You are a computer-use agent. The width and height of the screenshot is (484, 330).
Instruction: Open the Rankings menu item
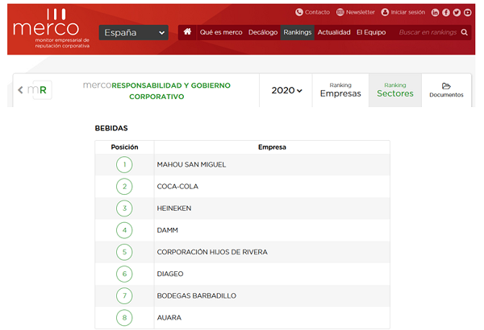pos(298,32)
